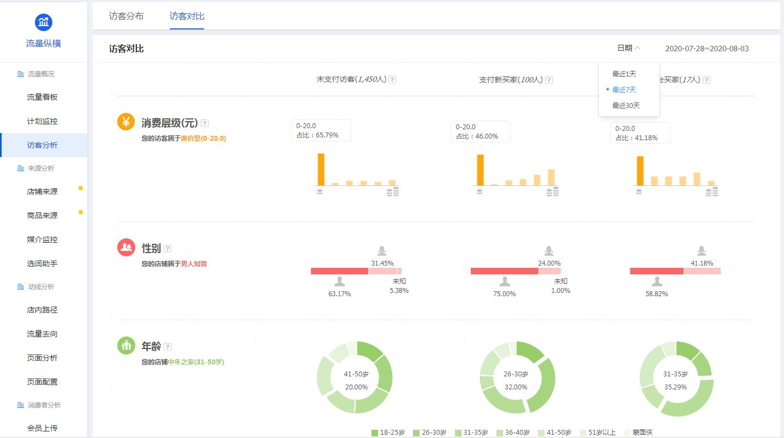The width and height of the screenshot is (784, 438).
Task: Open the help icon beside 未支付访客
Action: coord(391,79)
